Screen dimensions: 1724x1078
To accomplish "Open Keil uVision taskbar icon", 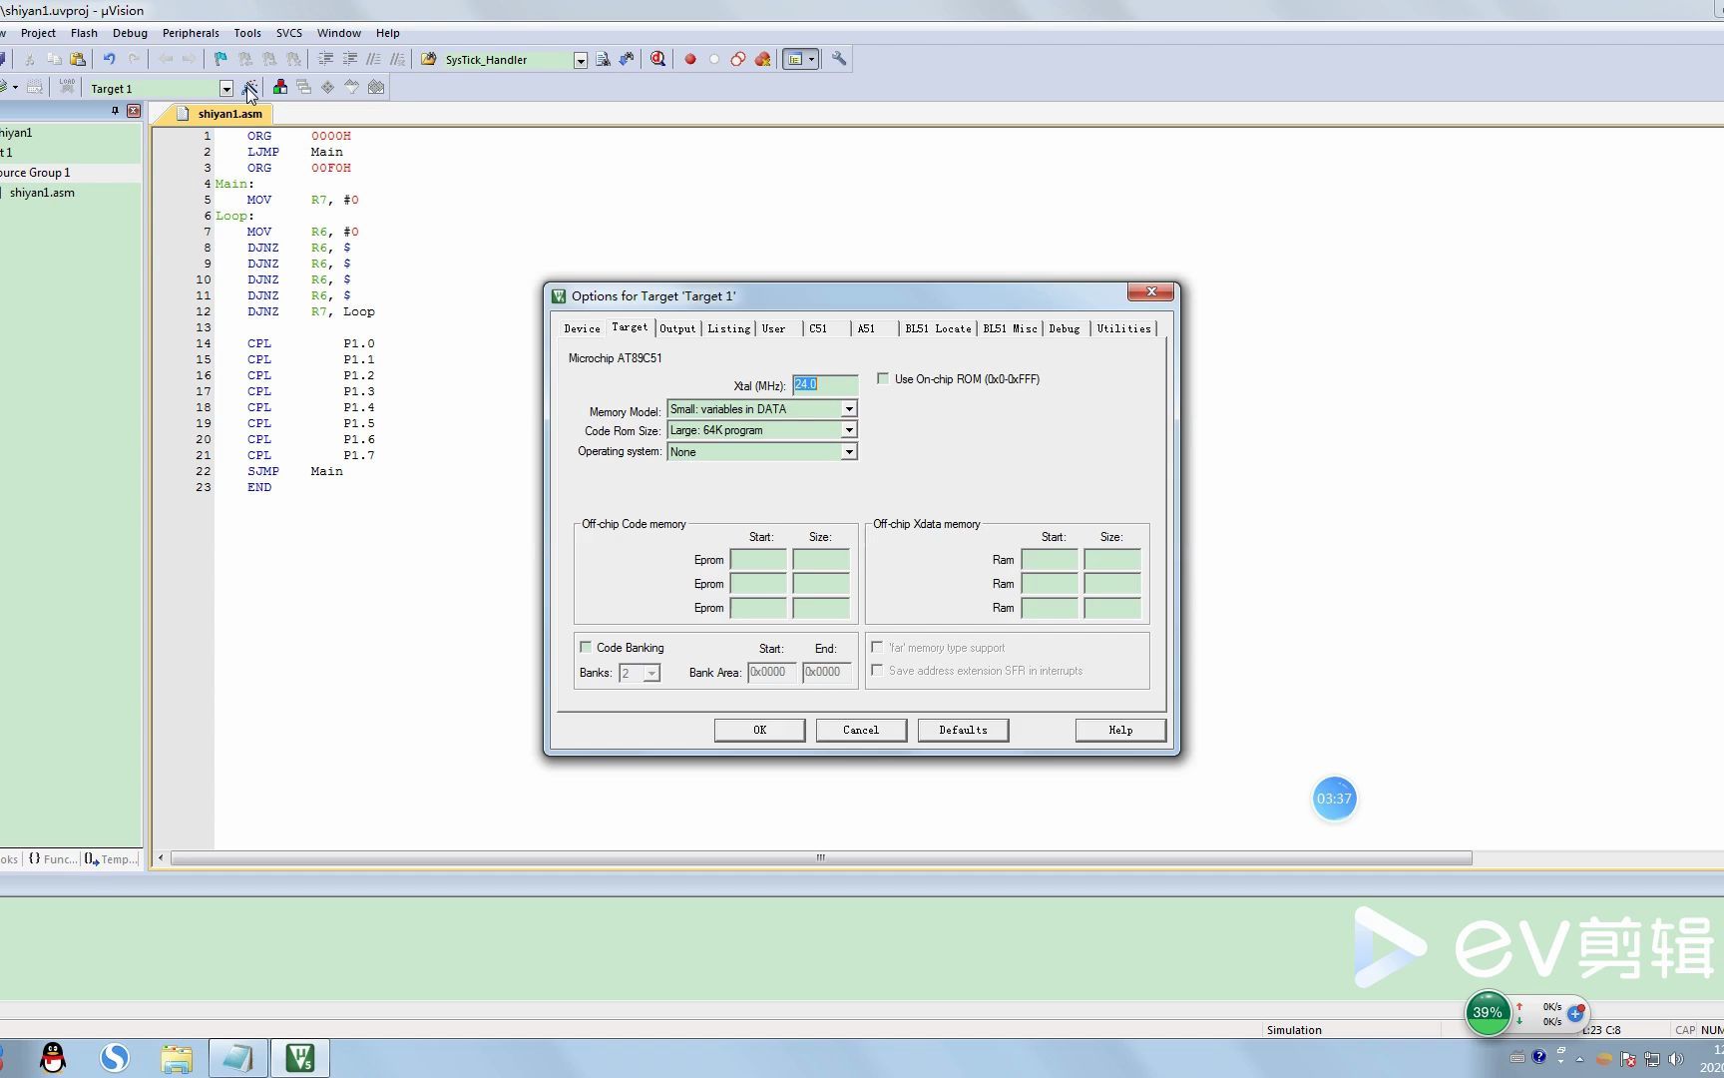I will click(x=300, y=1057).
